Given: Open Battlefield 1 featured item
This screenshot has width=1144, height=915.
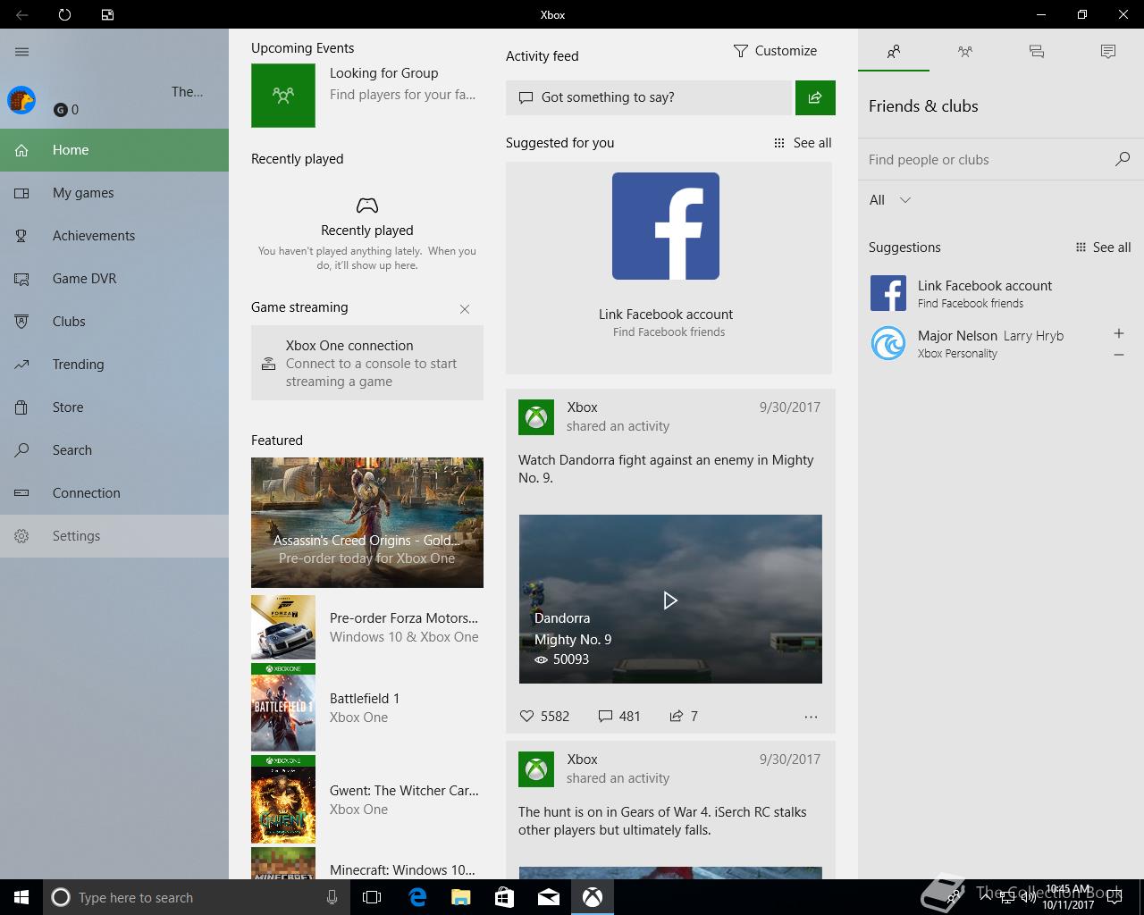Looking at the screenshot, I should click(x=367, y=708).
